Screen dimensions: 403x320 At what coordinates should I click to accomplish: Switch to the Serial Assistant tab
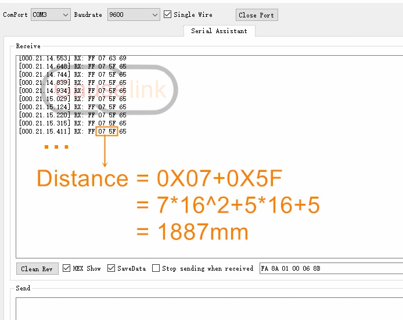[x=220, y=31]
